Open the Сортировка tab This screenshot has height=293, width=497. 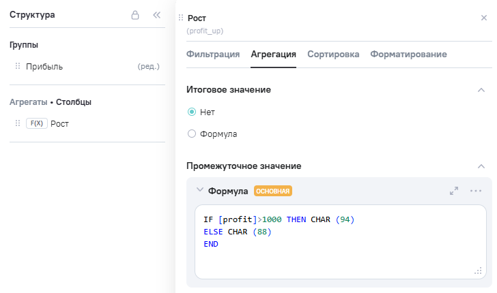333,55
